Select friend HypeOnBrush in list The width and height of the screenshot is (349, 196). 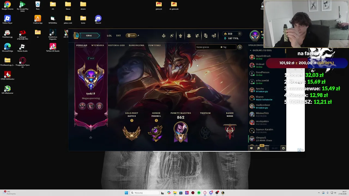tap(267, 57)
